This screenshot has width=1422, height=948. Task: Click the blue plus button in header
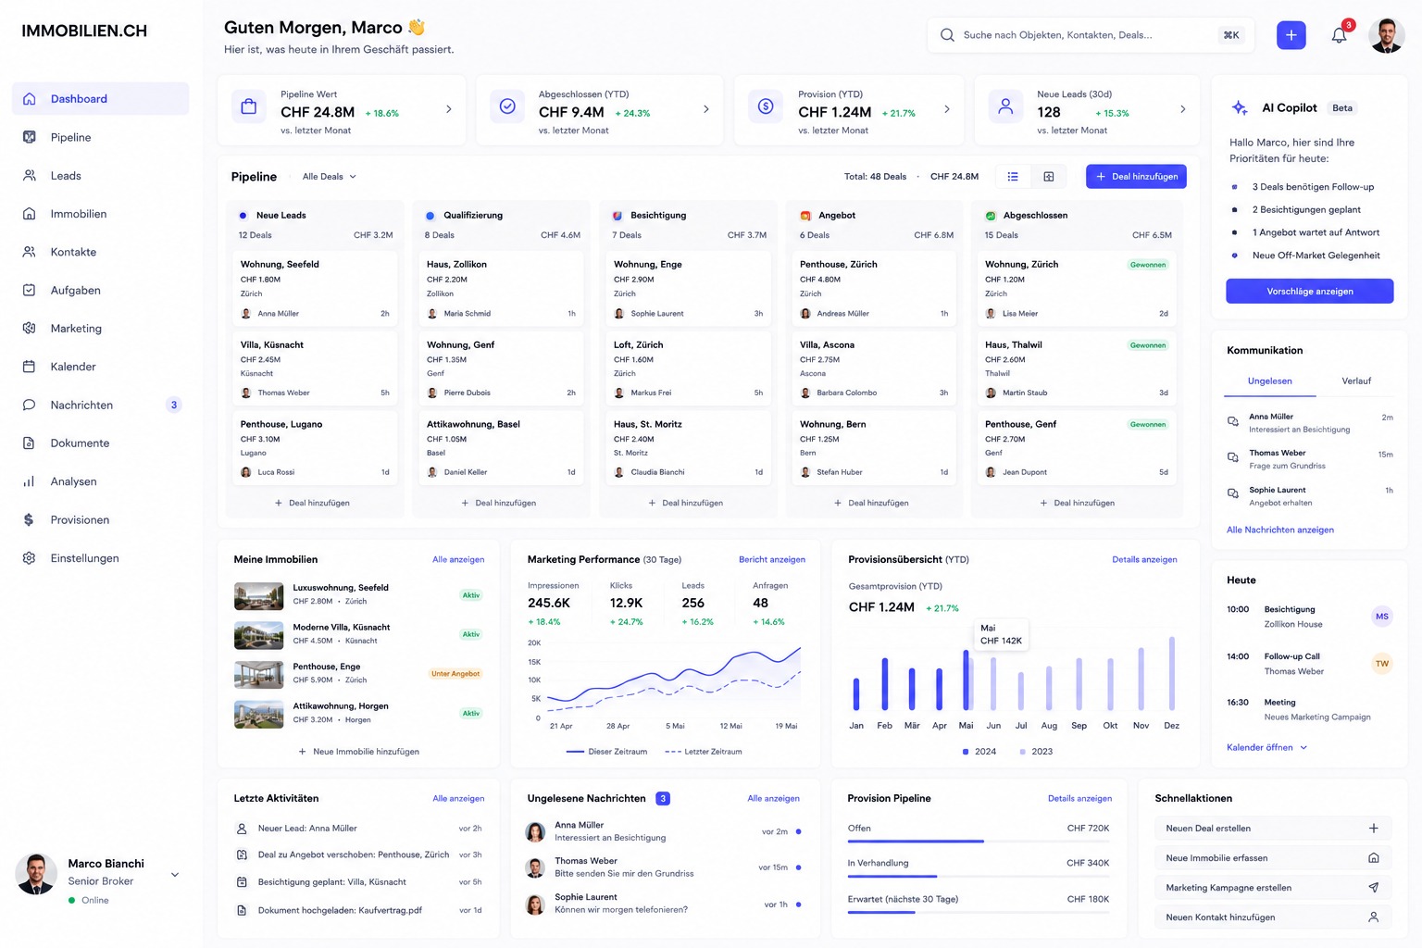1291,35
